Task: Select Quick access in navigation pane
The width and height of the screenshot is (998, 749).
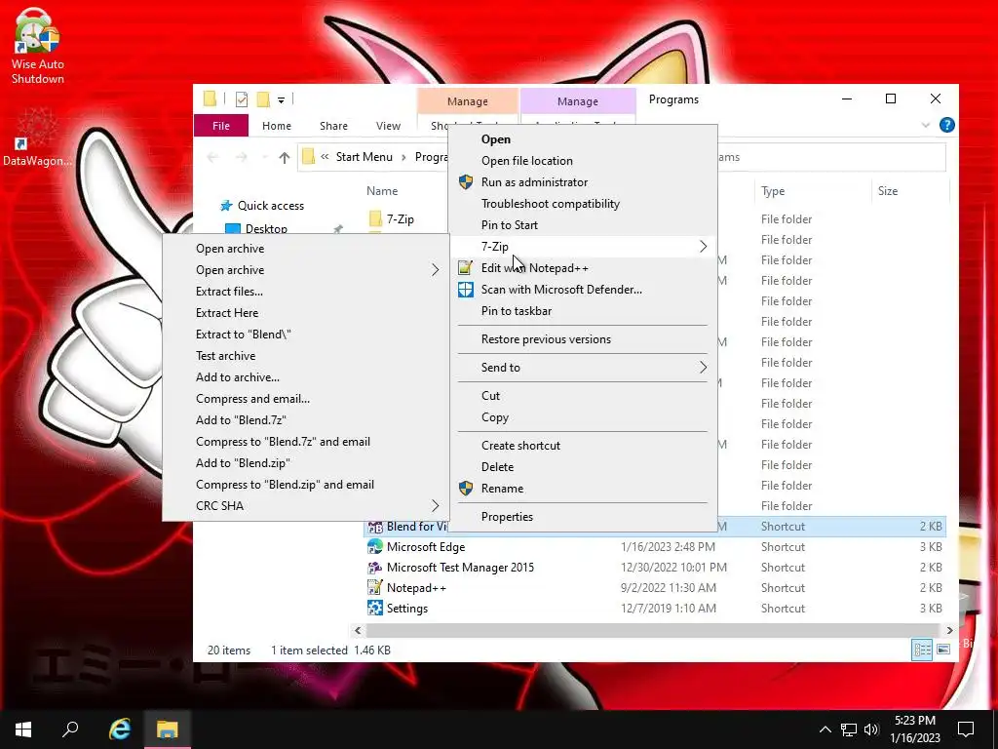Action: (271, 206)
